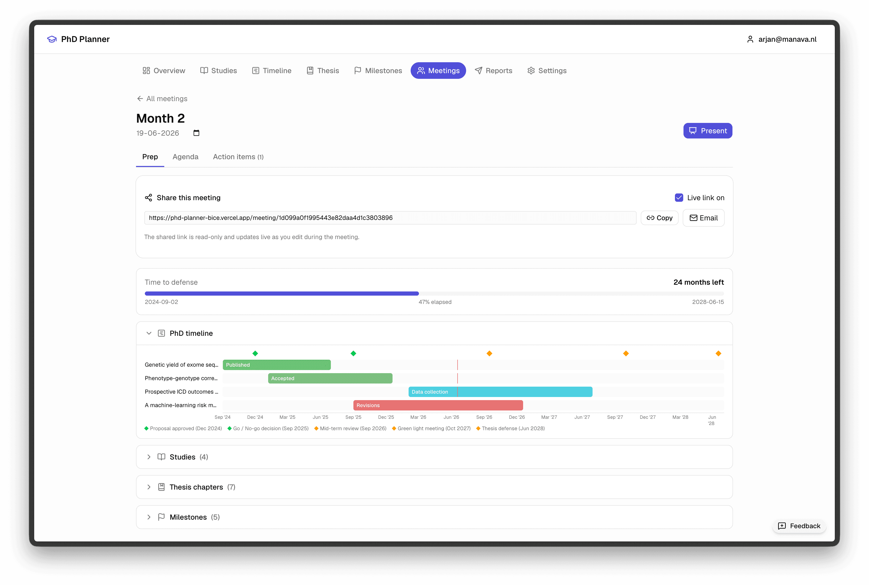Click the Studies section book icon

161,457
